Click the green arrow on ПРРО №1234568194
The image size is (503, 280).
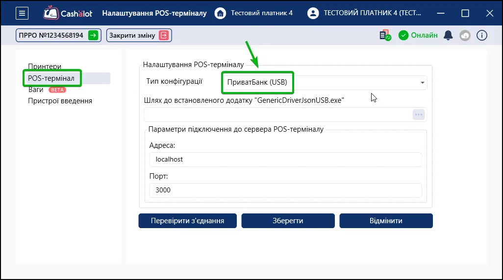[x=93, y=35]
